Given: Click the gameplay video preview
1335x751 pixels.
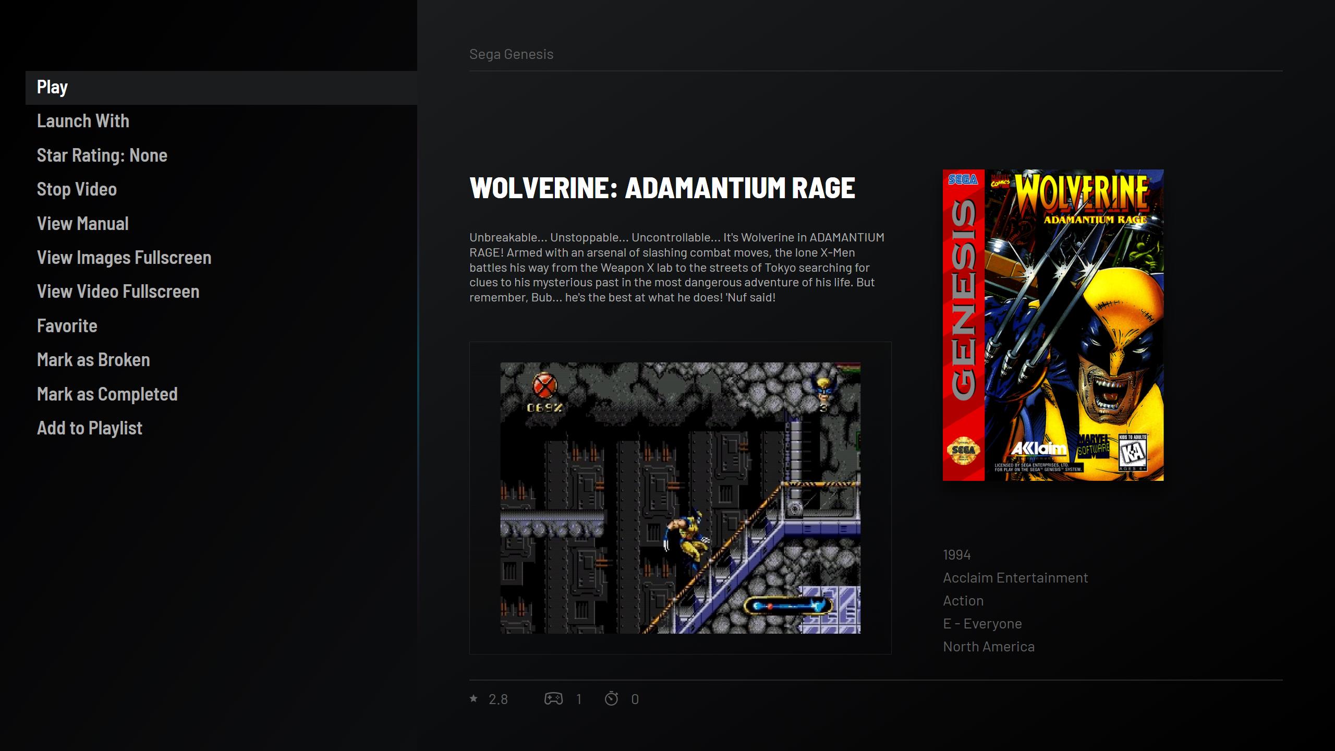Looking at the screenshot, I should click(x=681, y=498).
